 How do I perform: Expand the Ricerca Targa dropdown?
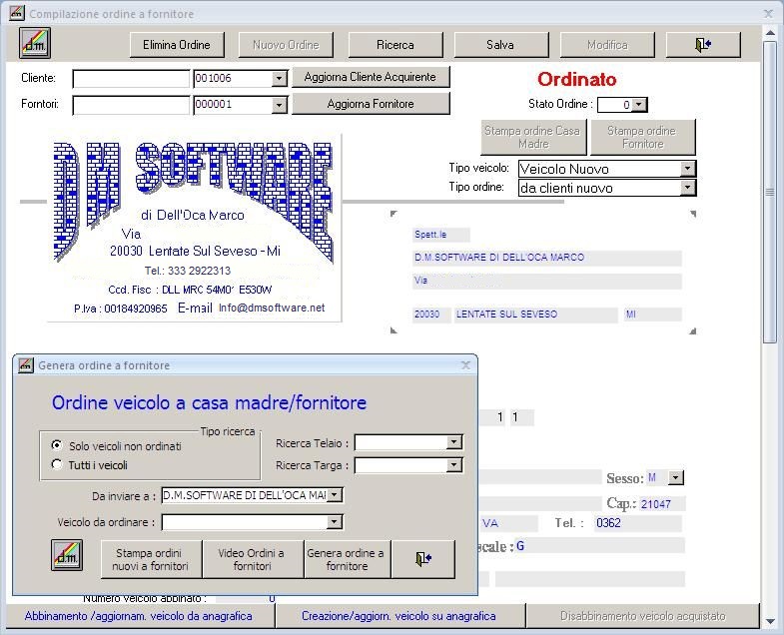[x=454, y=465]
